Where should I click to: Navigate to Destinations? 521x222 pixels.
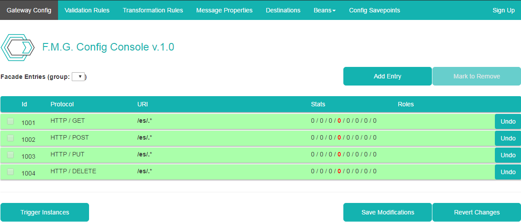coord(283,10)
